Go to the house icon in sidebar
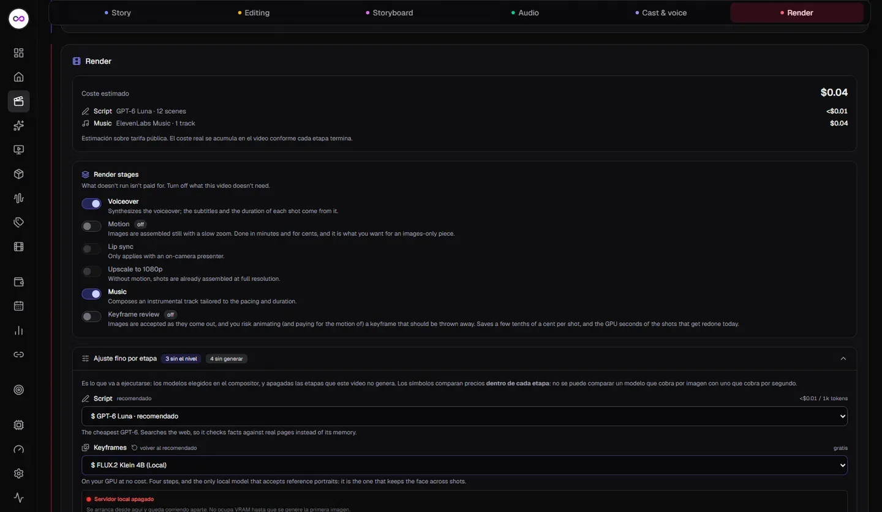 coord(19,77)
